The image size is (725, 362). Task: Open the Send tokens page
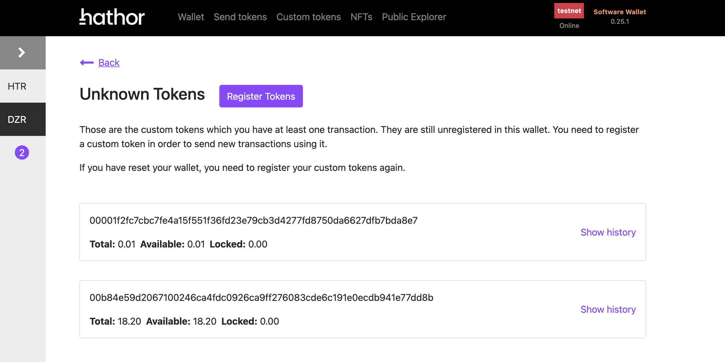coord(240,17)
